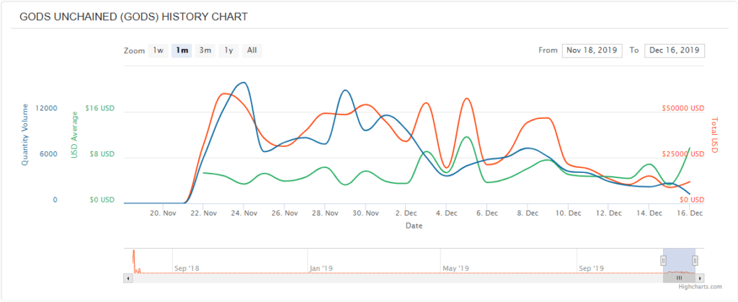Click the GODS UNCHAINED (GODS) HISTORY CHART title
Screen dimensions: 738x302
pyautogui.click(x=133, y=17)
